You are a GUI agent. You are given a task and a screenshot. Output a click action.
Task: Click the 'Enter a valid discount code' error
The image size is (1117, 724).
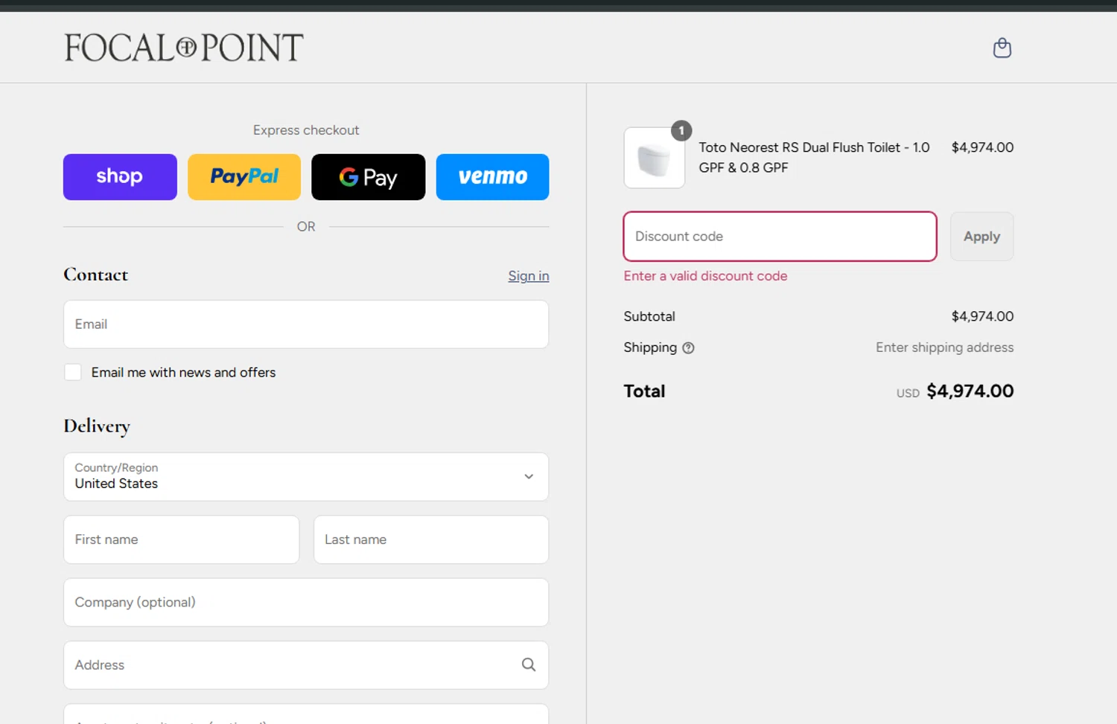(x=705, y=276)
